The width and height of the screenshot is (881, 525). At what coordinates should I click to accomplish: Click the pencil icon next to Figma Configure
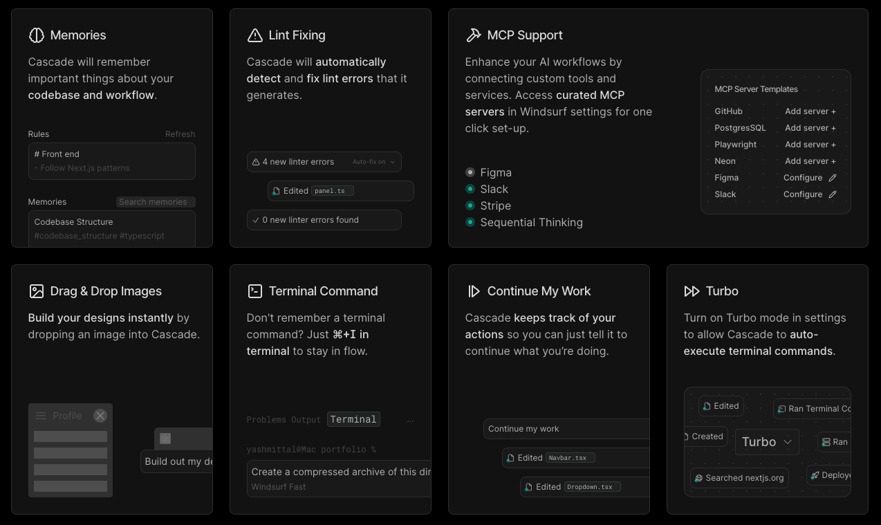[833, 178]
